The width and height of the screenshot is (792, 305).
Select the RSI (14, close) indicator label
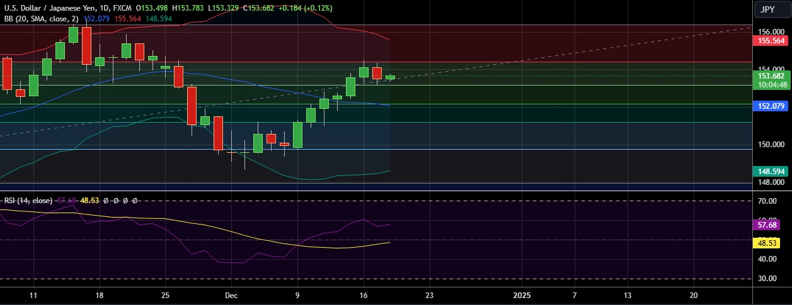click(28, 200)
